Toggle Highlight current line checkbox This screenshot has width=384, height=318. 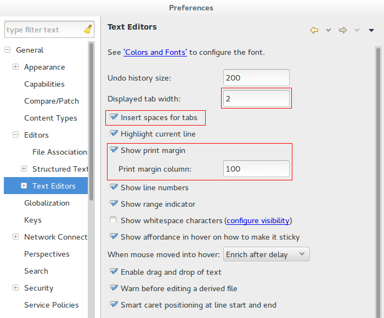(114, 133)
